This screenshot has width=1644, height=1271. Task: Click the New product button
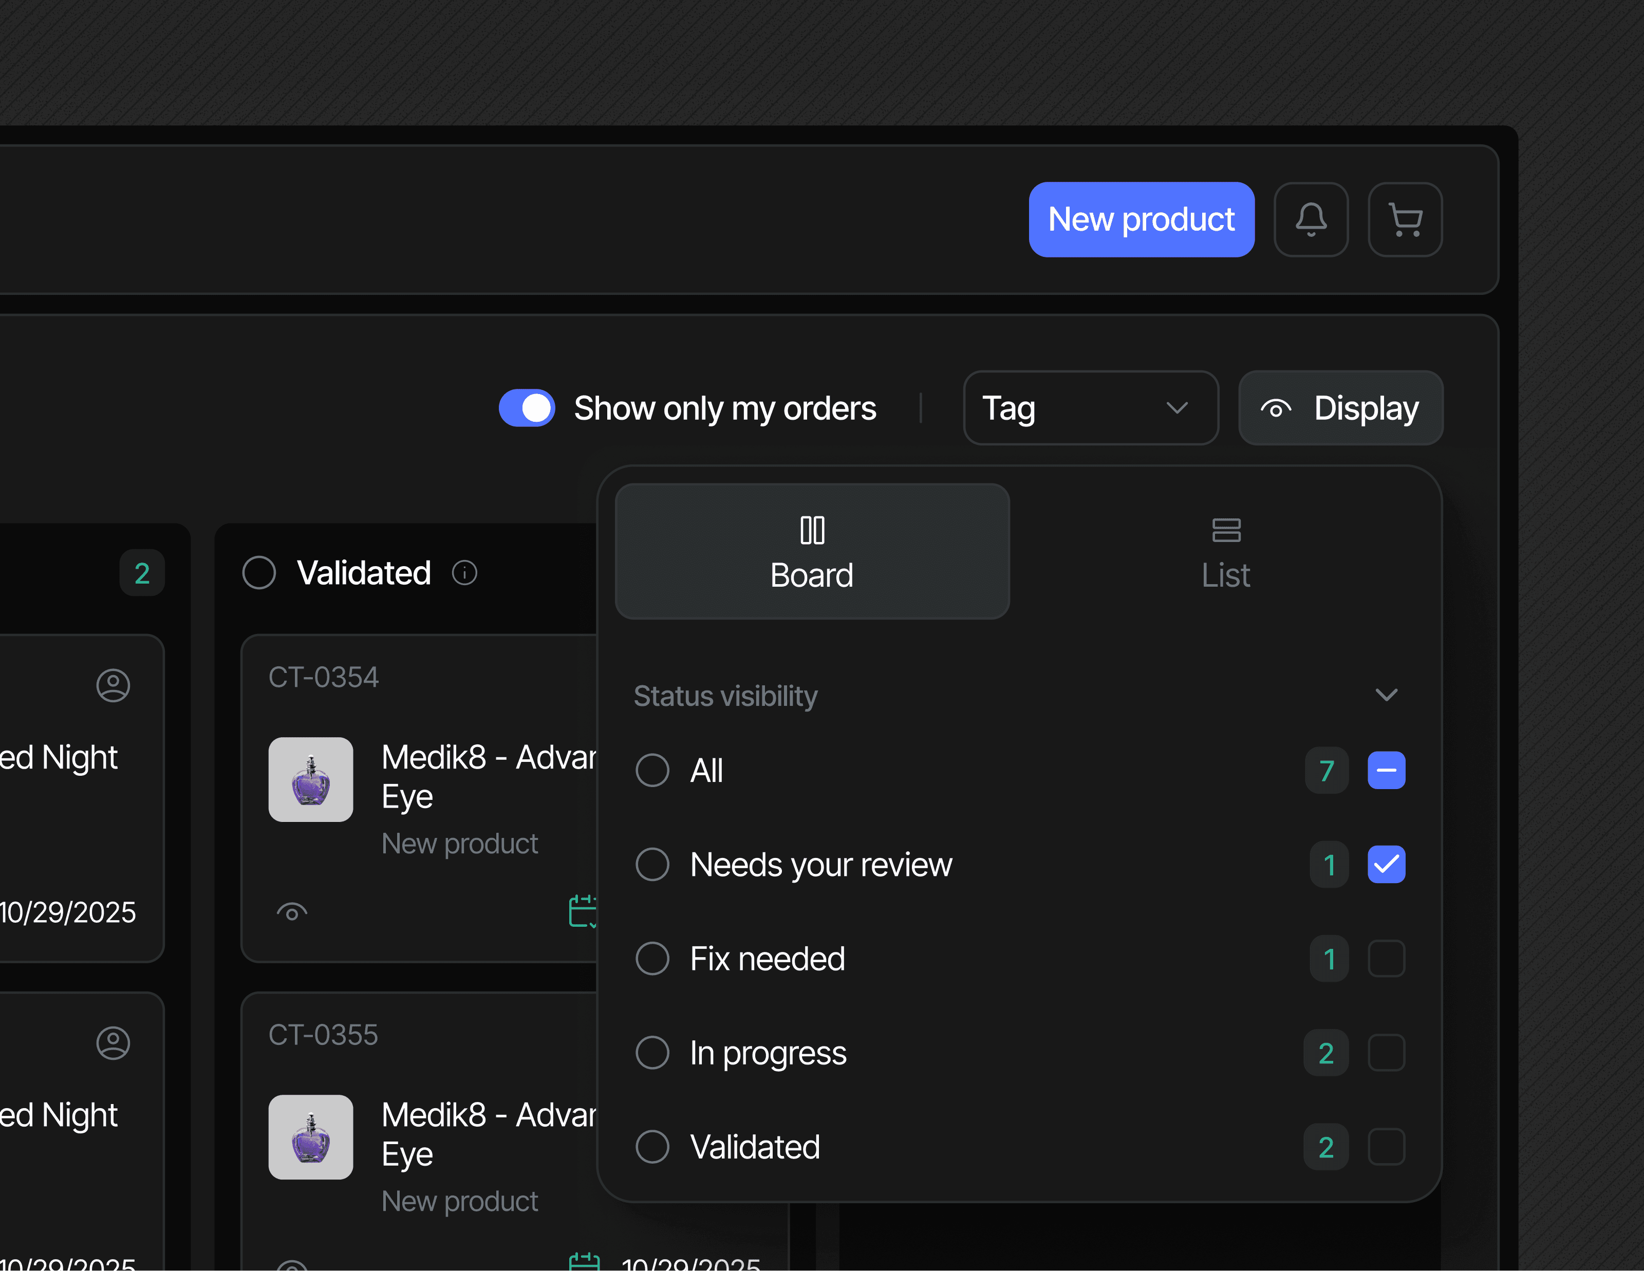(1141, 220)
